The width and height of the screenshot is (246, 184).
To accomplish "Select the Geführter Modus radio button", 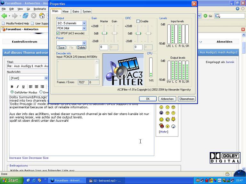I will coord(12,92).
